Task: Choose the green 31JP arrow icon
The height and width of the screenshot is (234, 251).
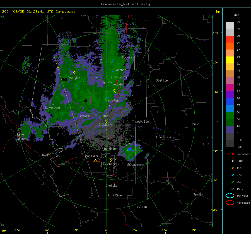Action: [x=230, y=182]
